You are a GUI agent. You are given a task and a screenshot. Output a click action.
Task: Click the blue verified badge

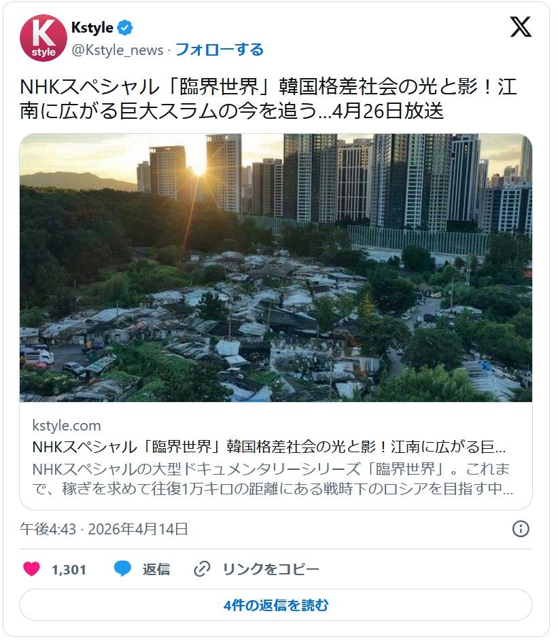(x=125, y=28)
